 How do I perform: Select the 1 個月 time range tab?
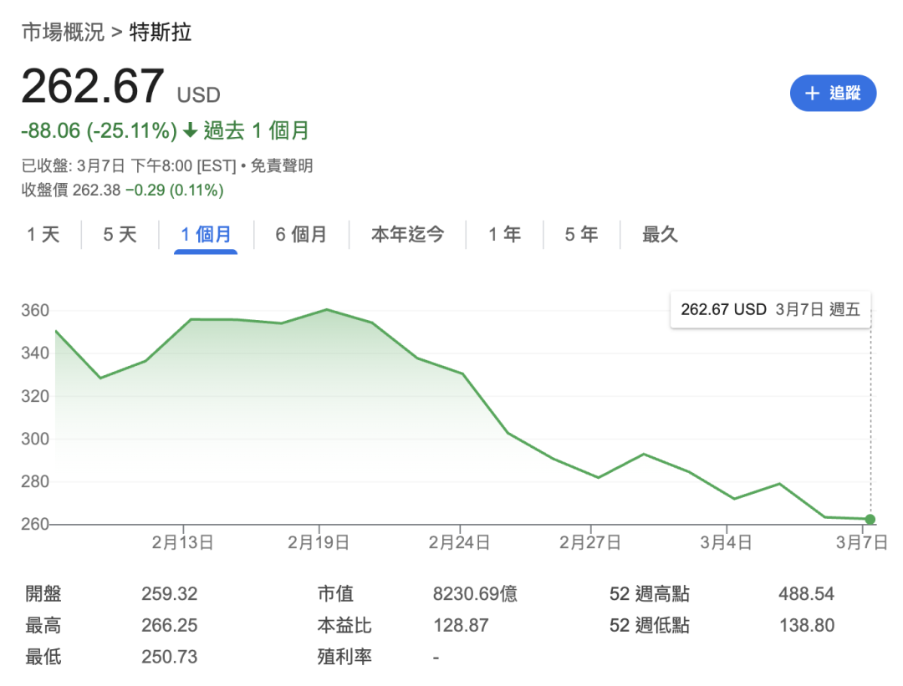pyautogui.click(x=206, y=235)
